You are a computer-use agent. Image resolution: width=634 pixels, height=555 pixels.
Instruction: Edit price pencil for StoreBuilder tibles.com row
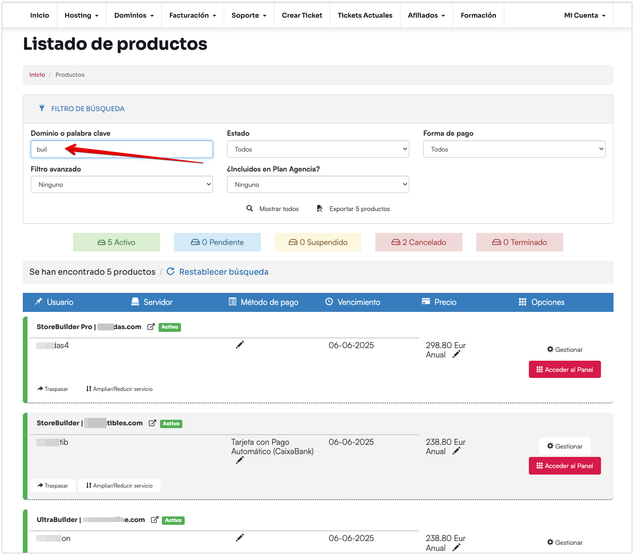pos(456,451)
